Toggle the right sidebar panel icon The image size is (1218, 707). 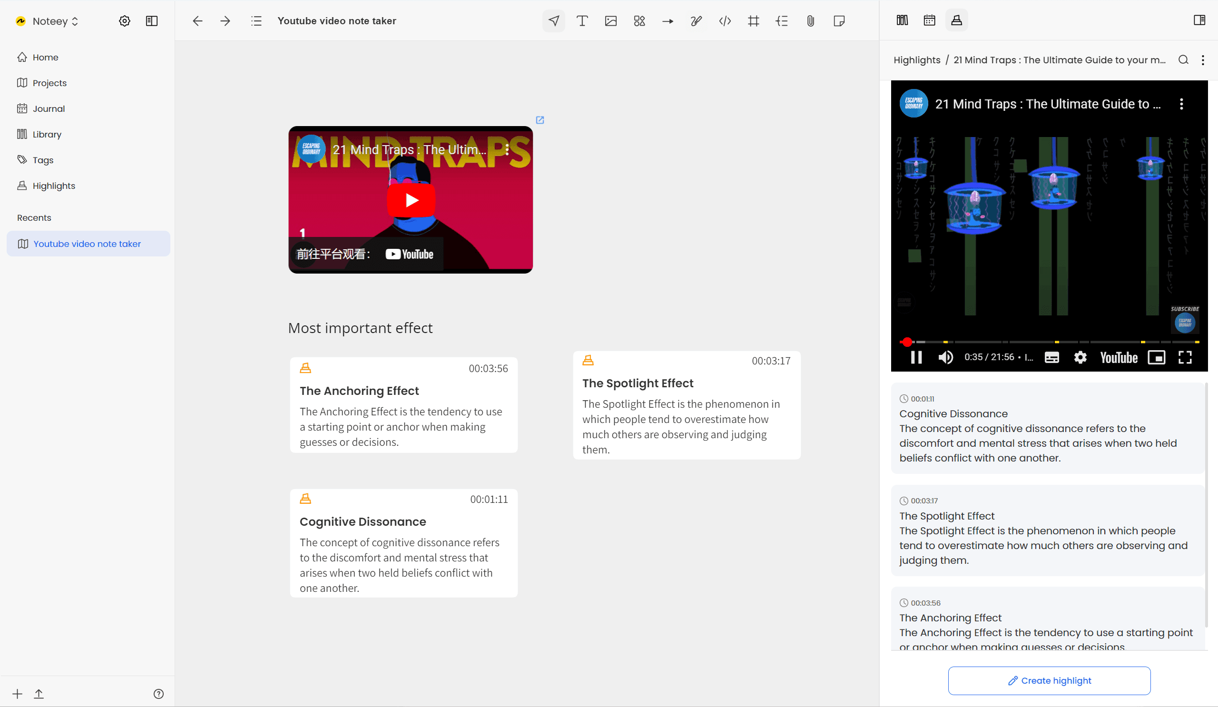pos(1199,20)
